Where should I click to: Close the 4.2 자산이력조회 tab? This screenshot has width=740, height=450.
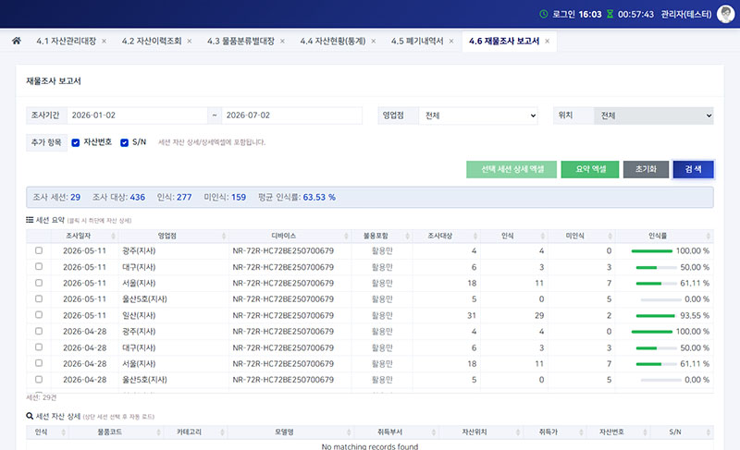click(x=190, y=42)
